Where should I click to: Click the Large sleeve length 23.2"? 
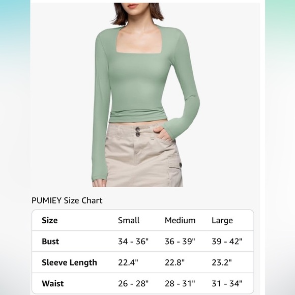[222, 262]
